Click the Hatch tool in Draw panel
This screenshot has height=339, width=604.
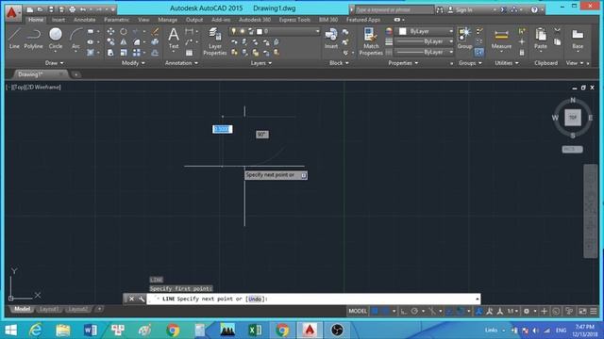point(91,53)
